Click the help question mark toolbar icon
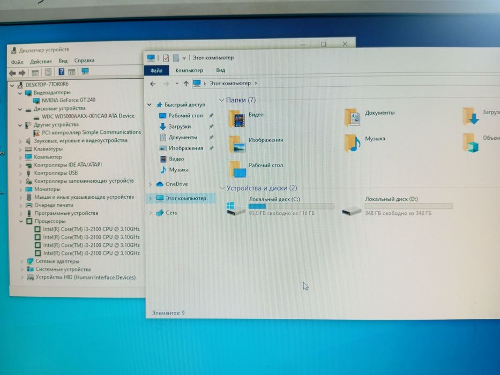This screenshot has height=375, width=500. [61, 72]
